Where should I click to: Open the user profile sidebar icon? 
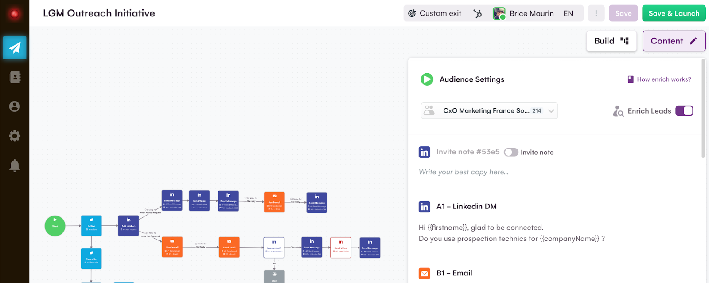click(x=15, y=106)
